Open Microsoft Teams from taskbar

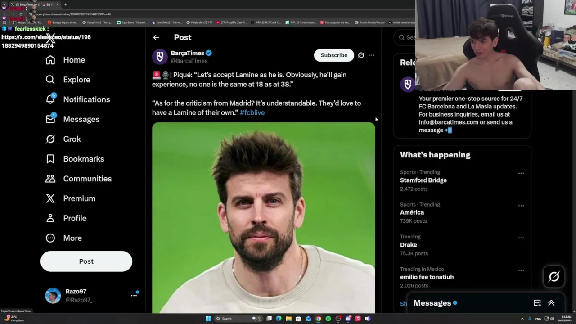368,319
